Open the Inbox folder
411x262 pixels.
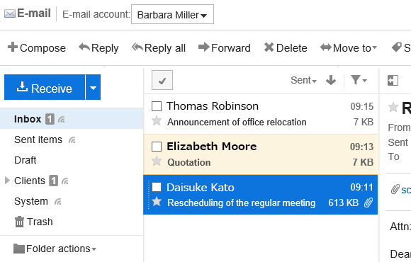(x=28, y=119)
